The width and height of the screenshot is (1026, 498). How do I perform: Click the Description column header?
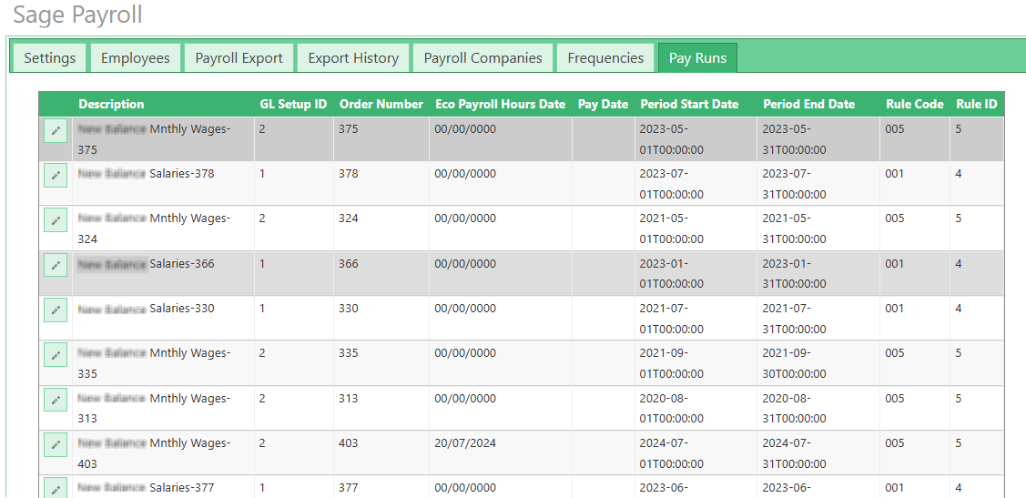[x=111, y=104]
